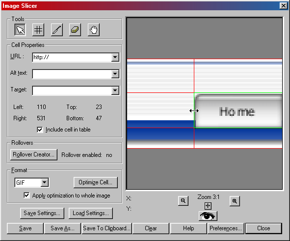Click inside the URL text field

pos(72,57)
